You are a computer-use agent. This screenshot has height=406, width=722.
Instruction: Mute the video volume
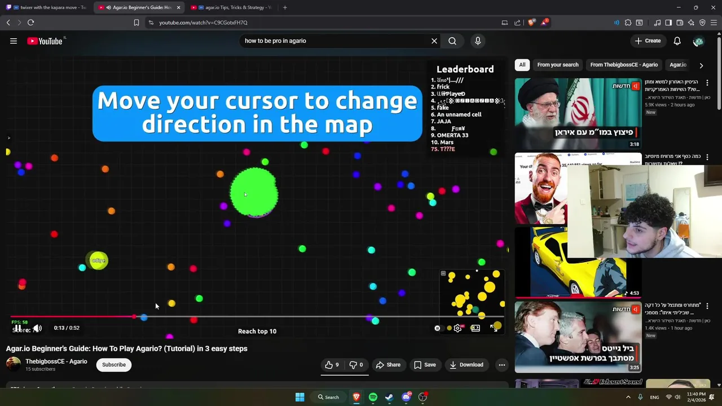(37, 328)
